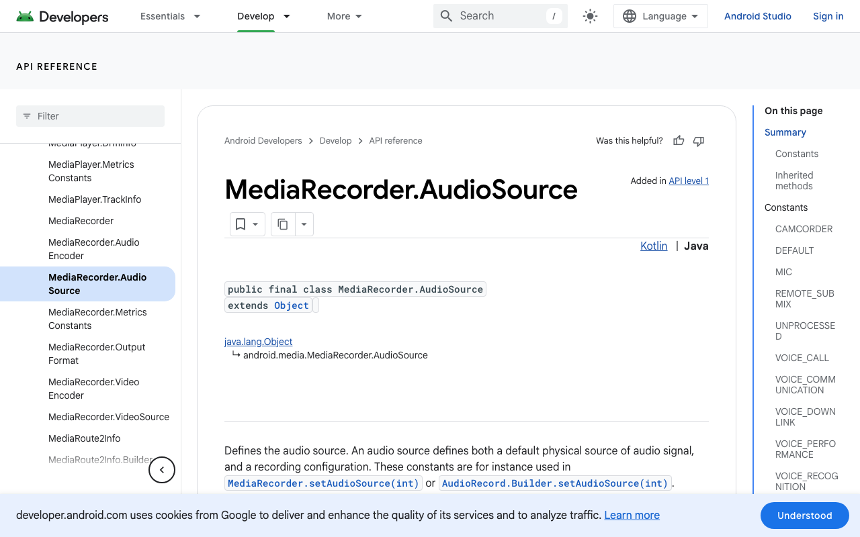Click the thumbs down icon

(699, 140)
